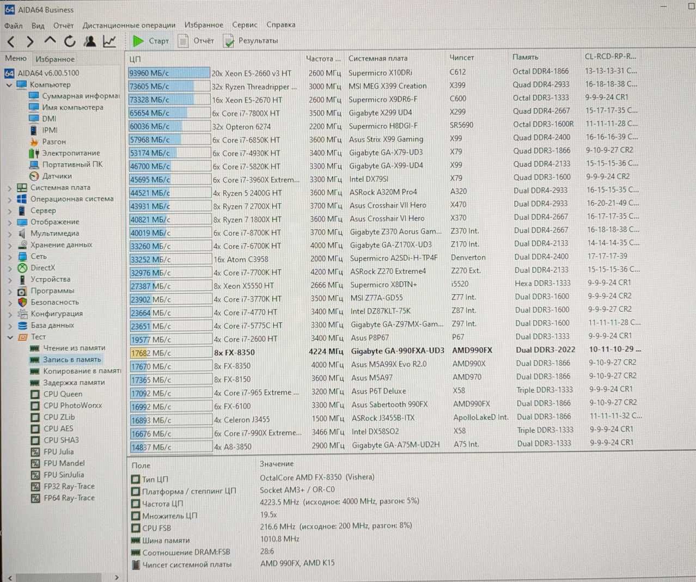The width and height of the screenshot is (696, 582).
Task: Select the Чтение из памяти test
Action: click(68, 348)
